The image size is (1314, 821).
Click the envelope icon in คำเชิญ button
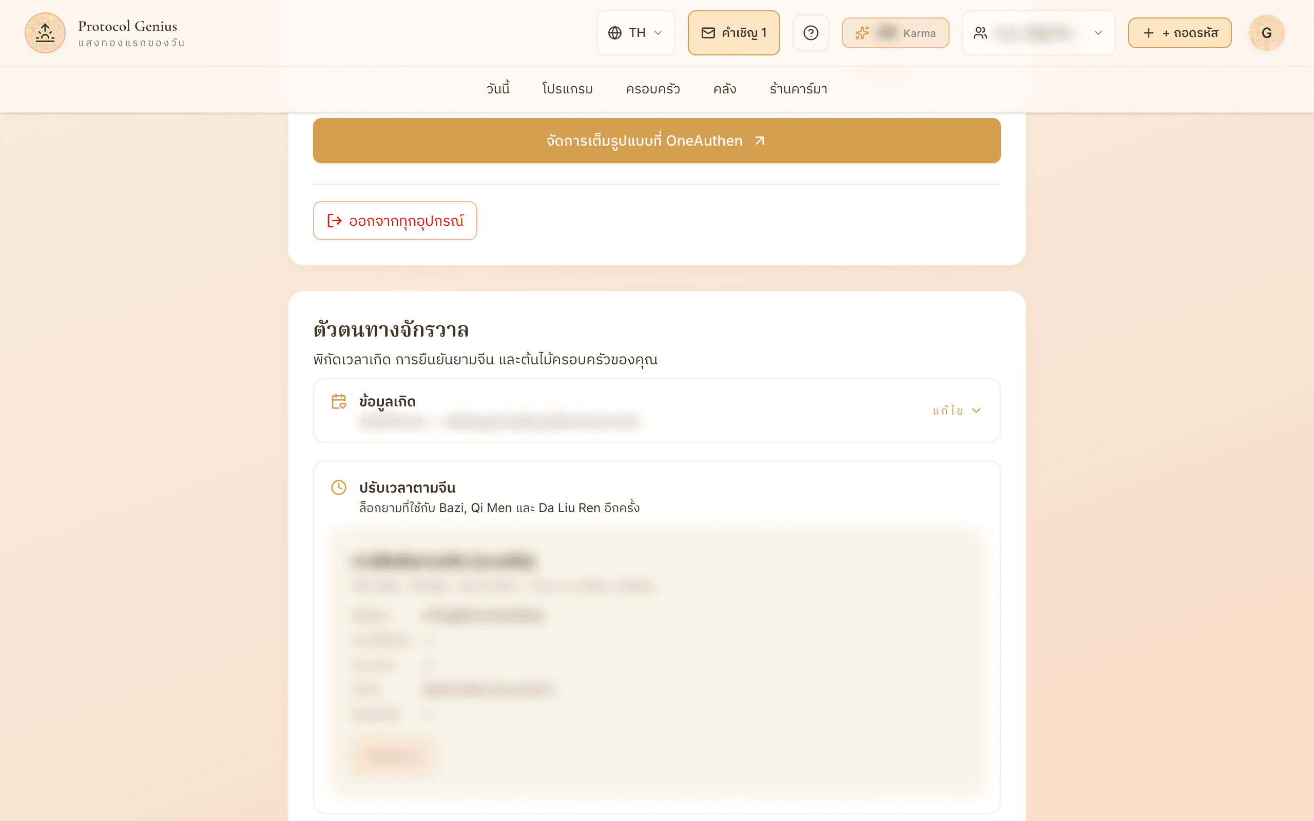pos(708,33)
